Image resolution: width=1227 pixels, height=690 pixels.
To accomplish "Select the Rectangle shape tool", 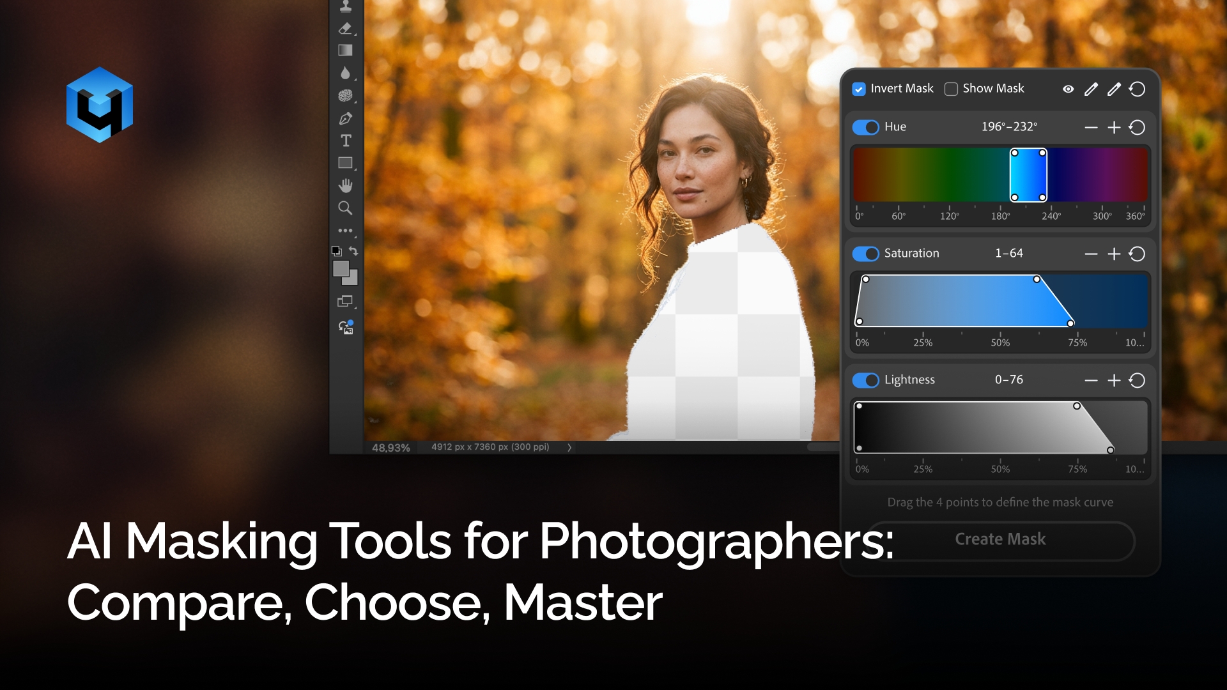I will click(345, 163).
